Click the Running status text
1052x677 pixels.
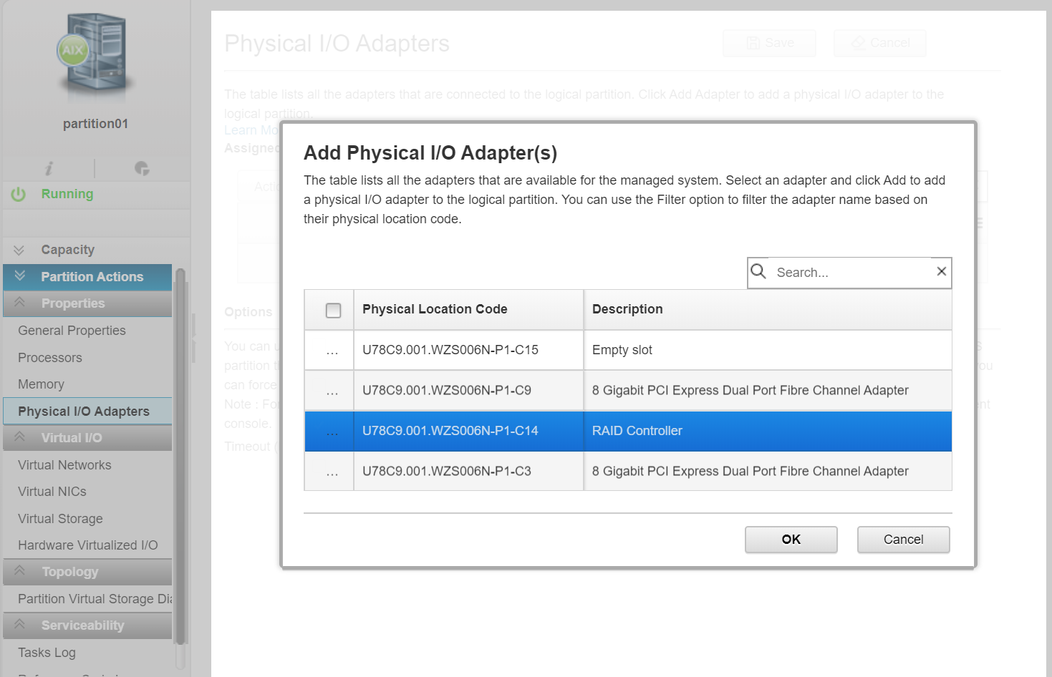tap(67, 194)
